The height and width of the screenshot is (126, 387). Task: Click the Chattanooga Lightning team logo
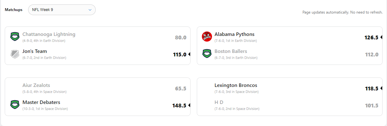[15, 37]
